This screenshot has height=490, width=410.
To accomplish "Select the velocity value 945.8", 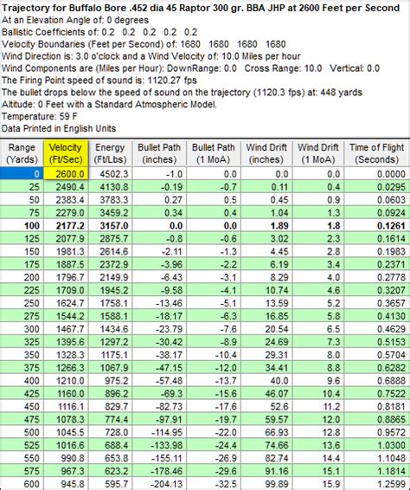I will [66, 484].
